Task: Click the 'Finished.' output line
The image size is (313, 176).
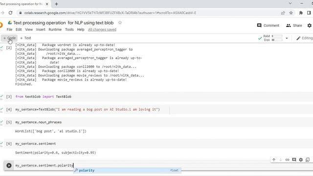Action: tap(24, 84)
